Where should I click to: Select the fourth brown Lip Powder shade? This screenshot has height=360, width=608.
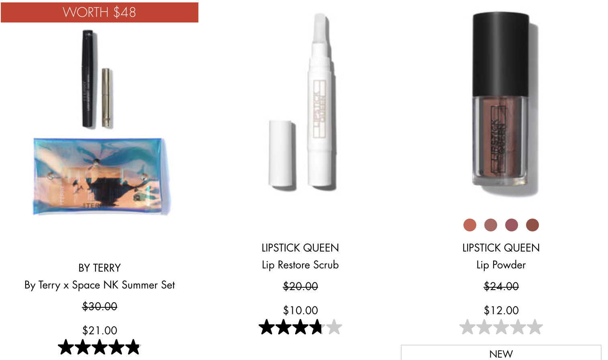(533, 225)
